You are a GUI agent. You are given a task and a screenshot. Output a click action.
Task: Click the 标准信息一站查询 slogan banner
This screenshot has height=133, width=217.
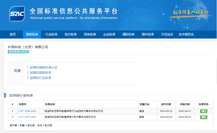(x=190, y=12)
